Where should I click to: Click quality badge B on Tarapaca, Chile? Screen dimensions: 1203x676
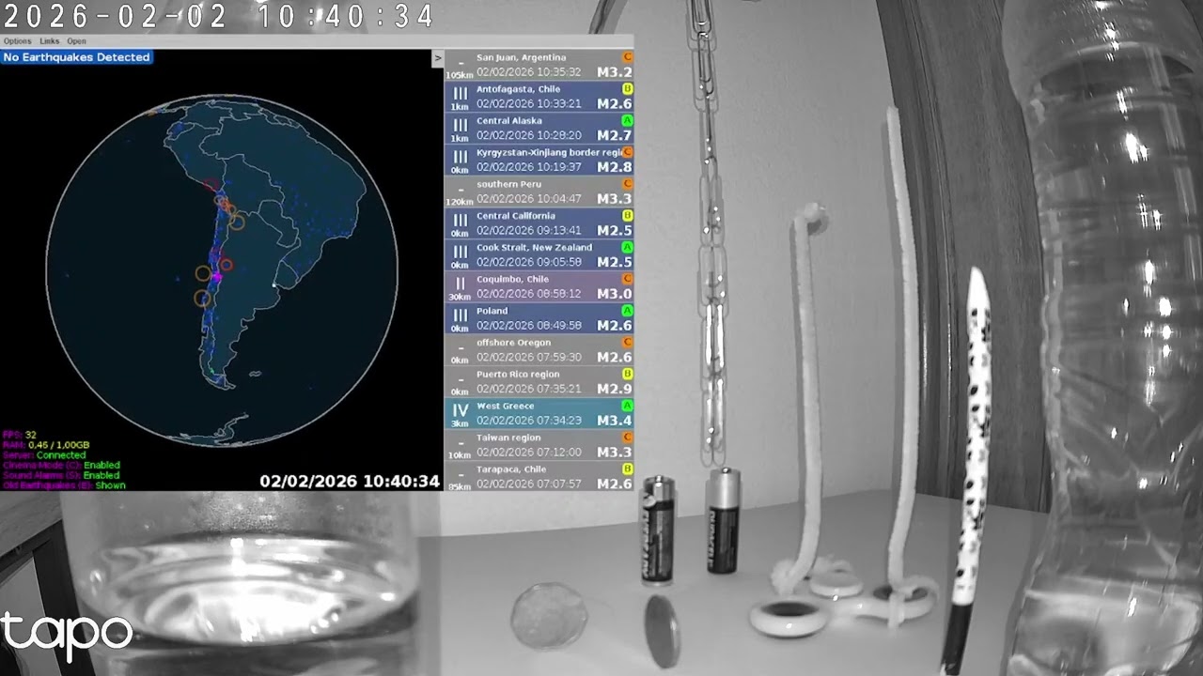[628, 469]
